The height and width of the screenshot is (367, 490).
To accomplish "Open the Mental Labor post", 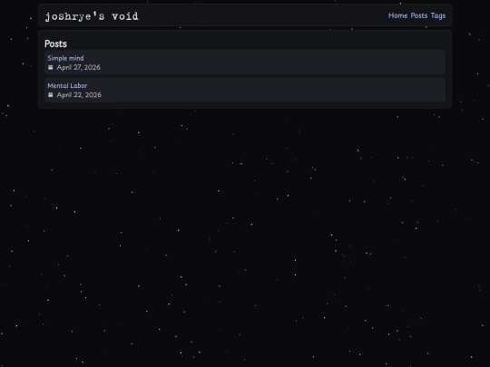I will pos(67,85).
